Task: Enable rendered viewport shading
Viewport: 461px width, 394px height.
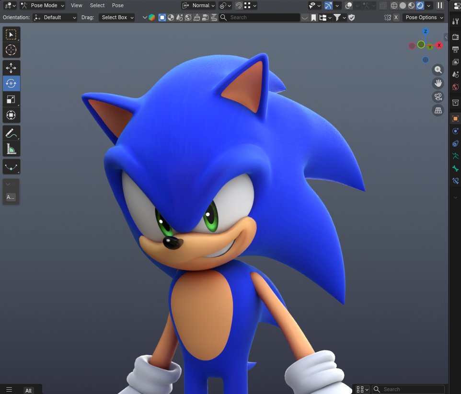Action: 420,5
